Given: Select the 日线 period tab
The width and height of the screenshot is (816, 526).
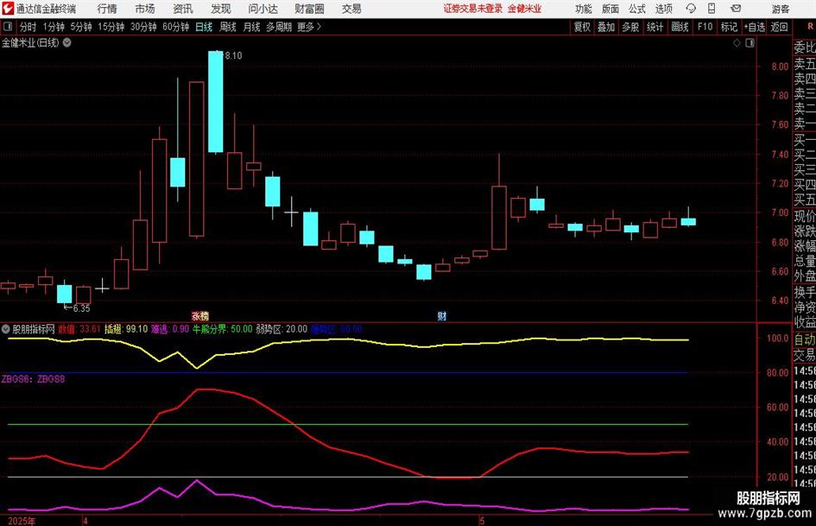Looking at the screenshot, I should (x=204, y=27).
